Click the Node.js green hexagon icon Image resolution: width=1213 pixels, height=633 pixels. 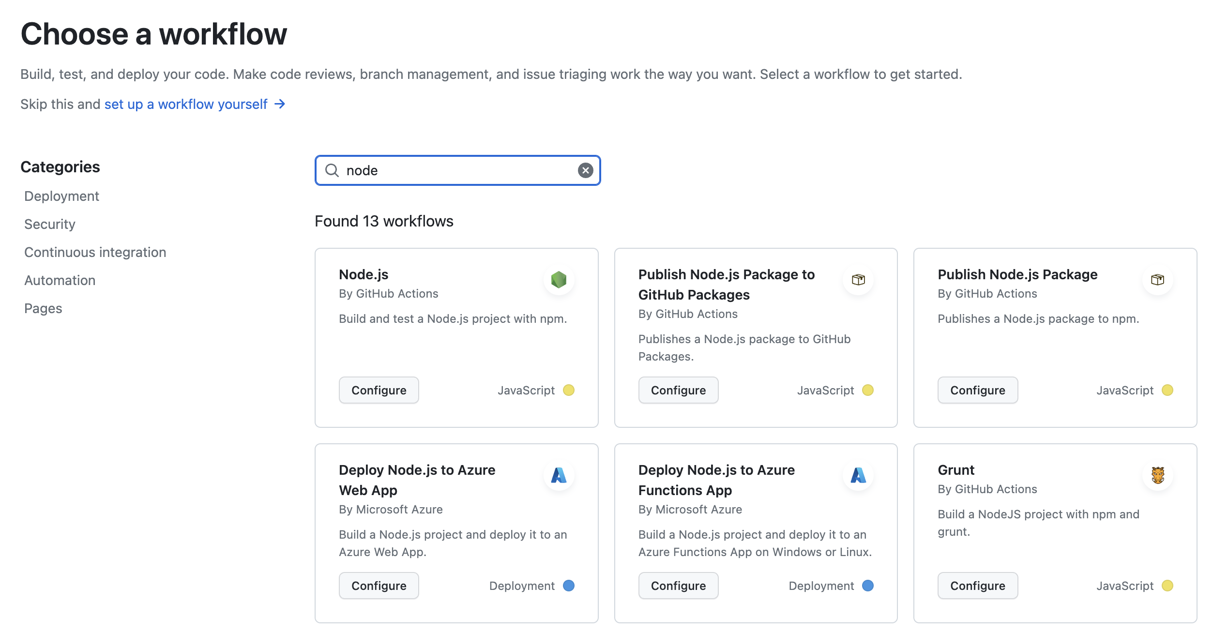559,280
